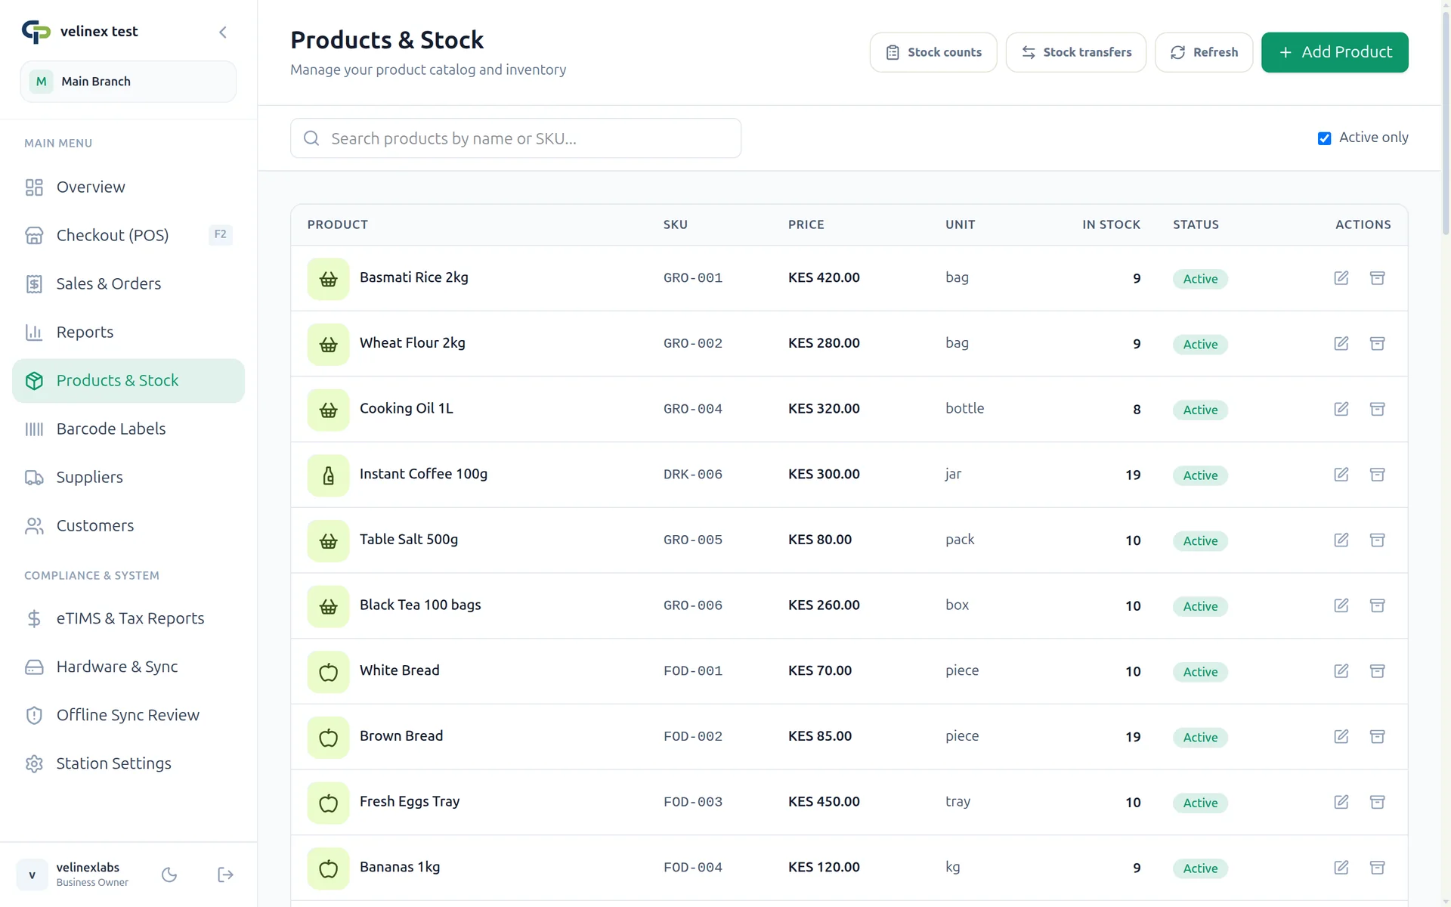Open Sales & Orders
1451x907 pixels.
128,283
